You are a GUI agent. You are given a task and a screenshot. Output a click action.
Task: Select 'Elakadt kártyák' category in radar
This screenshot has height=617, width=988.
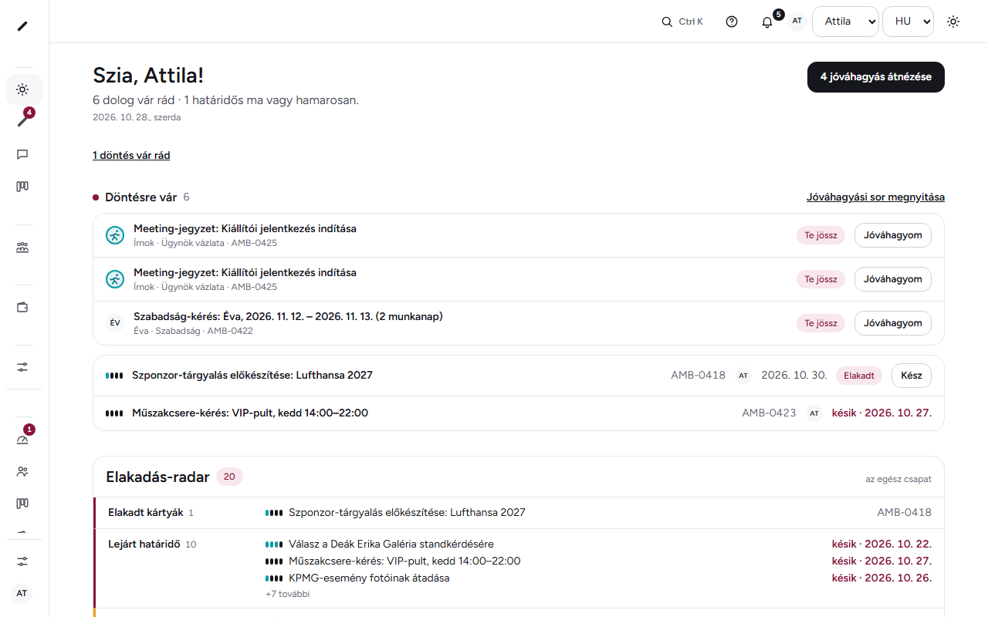pos(145,512)
